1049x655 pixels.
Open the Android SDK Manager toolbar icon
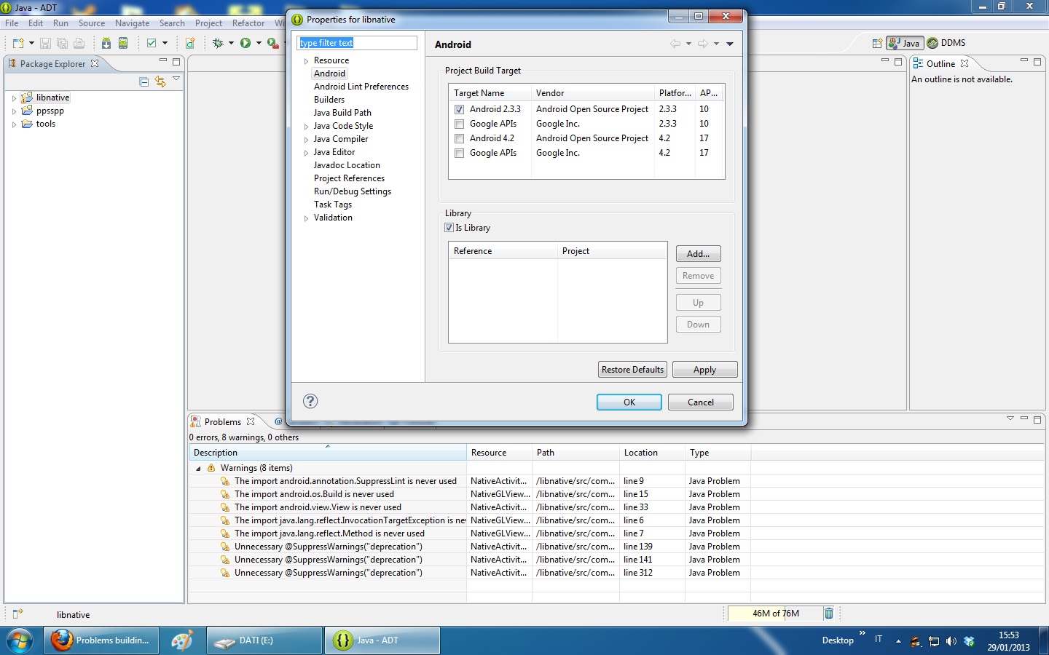click(106, 43)
